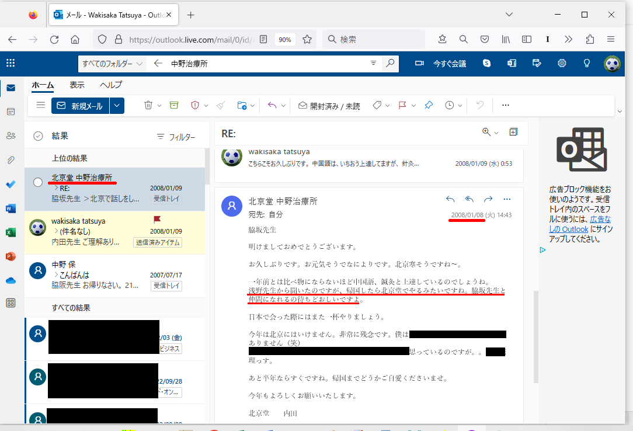
Task: Open the ヘルプ tab
Action: [x=110, y=85]
